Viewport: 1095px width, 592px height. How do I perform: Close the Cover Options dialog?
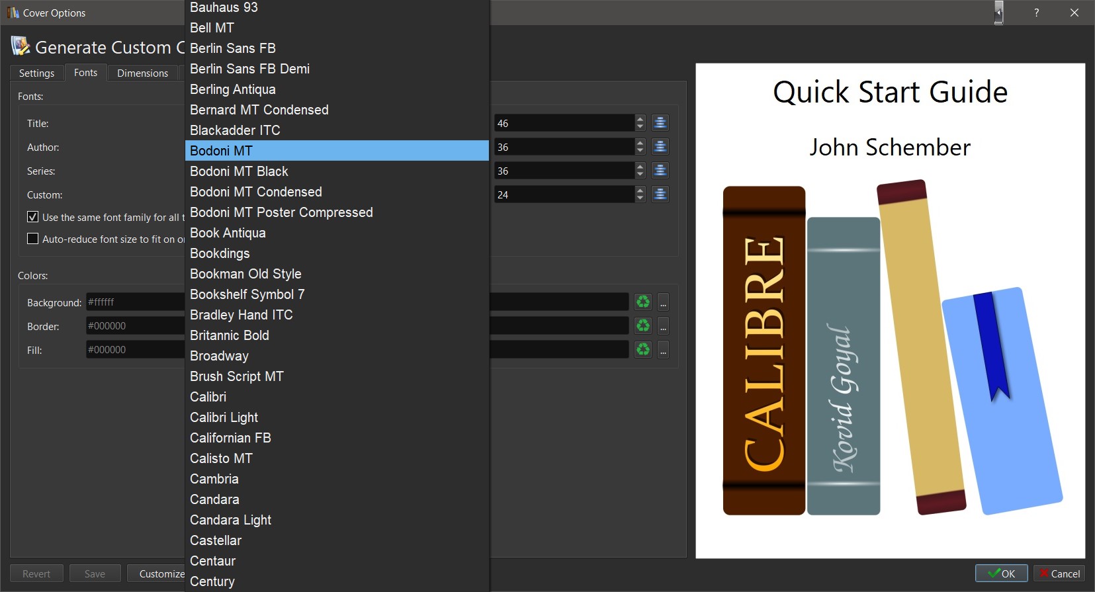click(1074, 13)
